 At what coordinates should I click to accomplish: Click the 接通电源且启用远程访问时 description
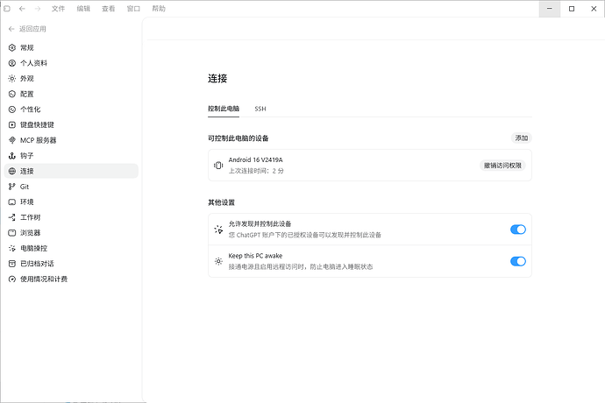click(301, 267)
